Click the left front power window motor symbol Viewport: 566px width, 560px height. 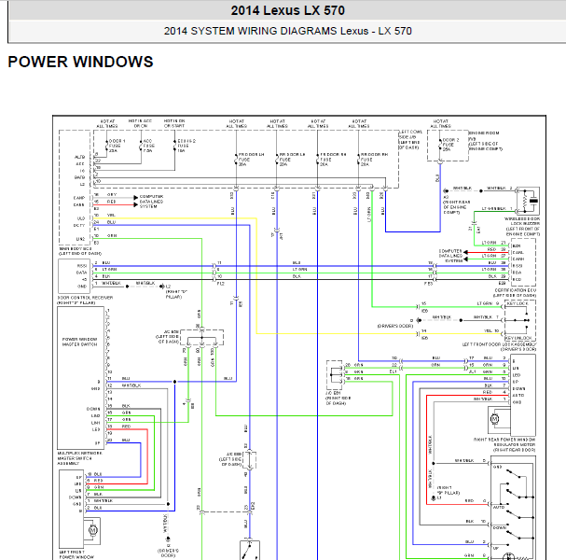[92, 530]
